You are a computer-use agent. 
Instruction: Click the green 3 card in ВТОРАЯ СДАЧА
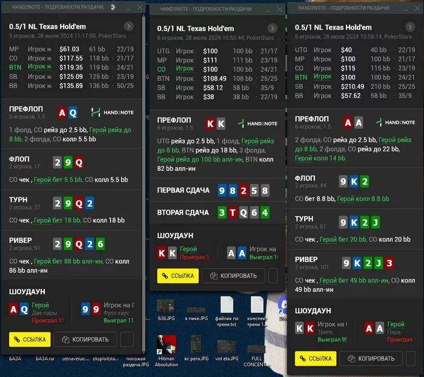pos(222,212)
